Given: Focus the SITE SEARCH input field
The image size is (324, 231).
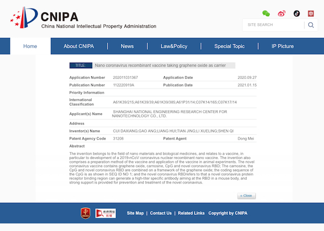Looking at the screenshot, I should [x=273, y=25].
